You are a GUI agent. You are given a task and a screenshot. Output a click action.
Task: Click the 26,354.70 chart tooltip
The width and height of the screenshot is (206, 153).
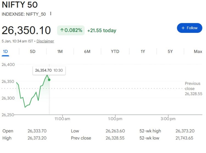point(49,70)
